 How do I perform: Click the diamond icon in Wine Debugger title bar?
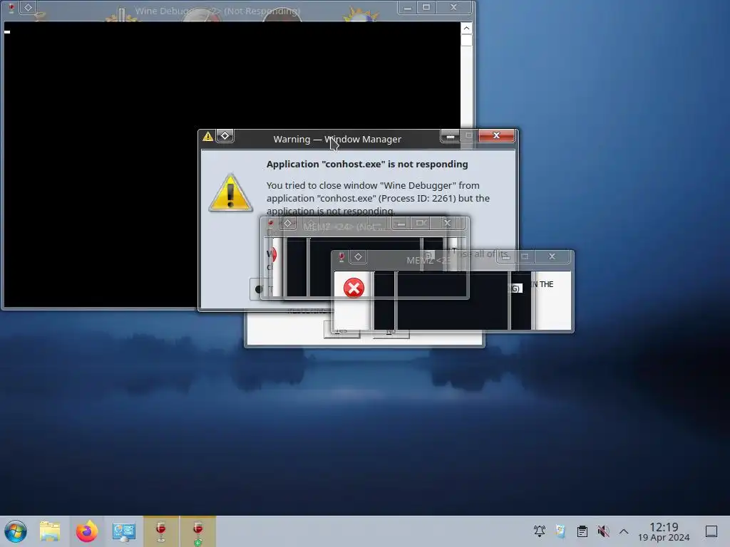pos(28,7)
